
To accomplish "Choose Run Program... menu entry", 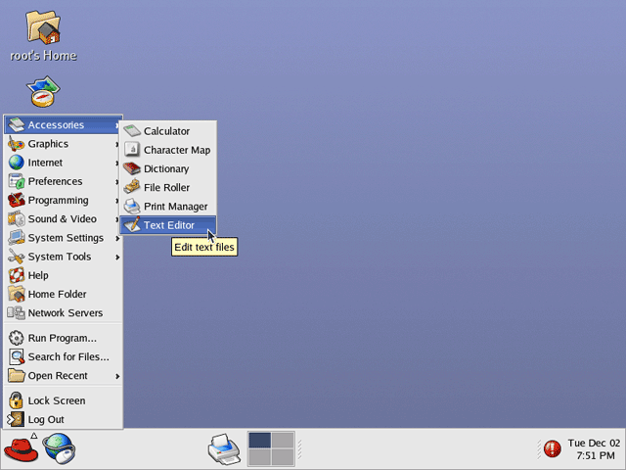I will (x=63, y=338).
